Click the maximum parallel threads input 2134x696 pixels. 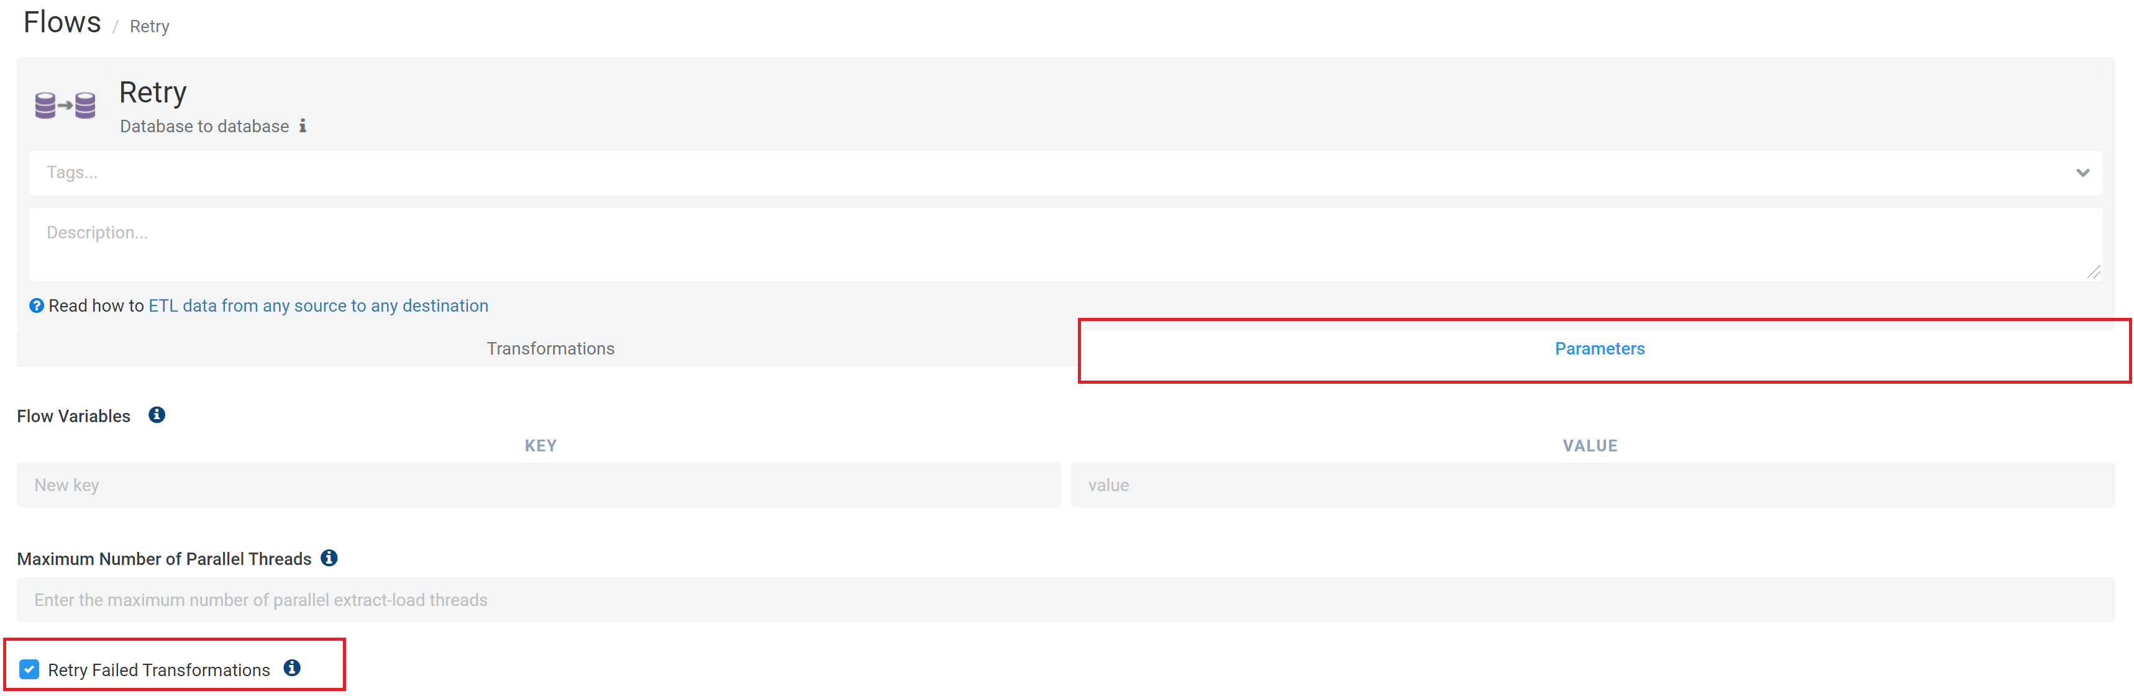click(1064, 600)
